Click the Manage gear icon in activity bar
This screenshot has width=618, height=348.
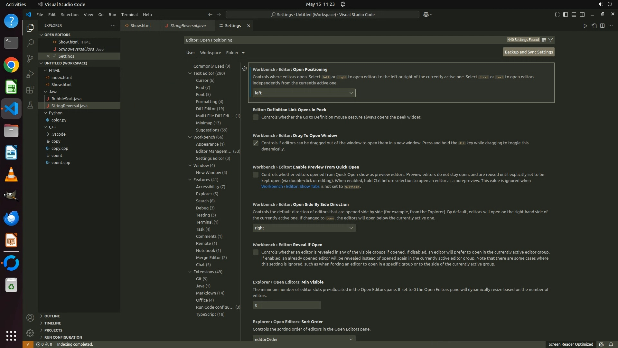tap(30, 333)
